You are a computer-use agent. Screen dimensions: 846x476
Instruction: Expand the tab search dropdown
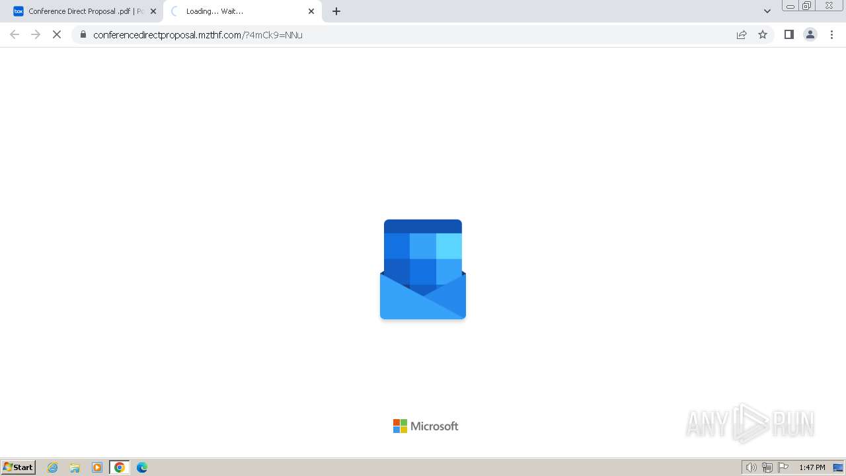767,11
